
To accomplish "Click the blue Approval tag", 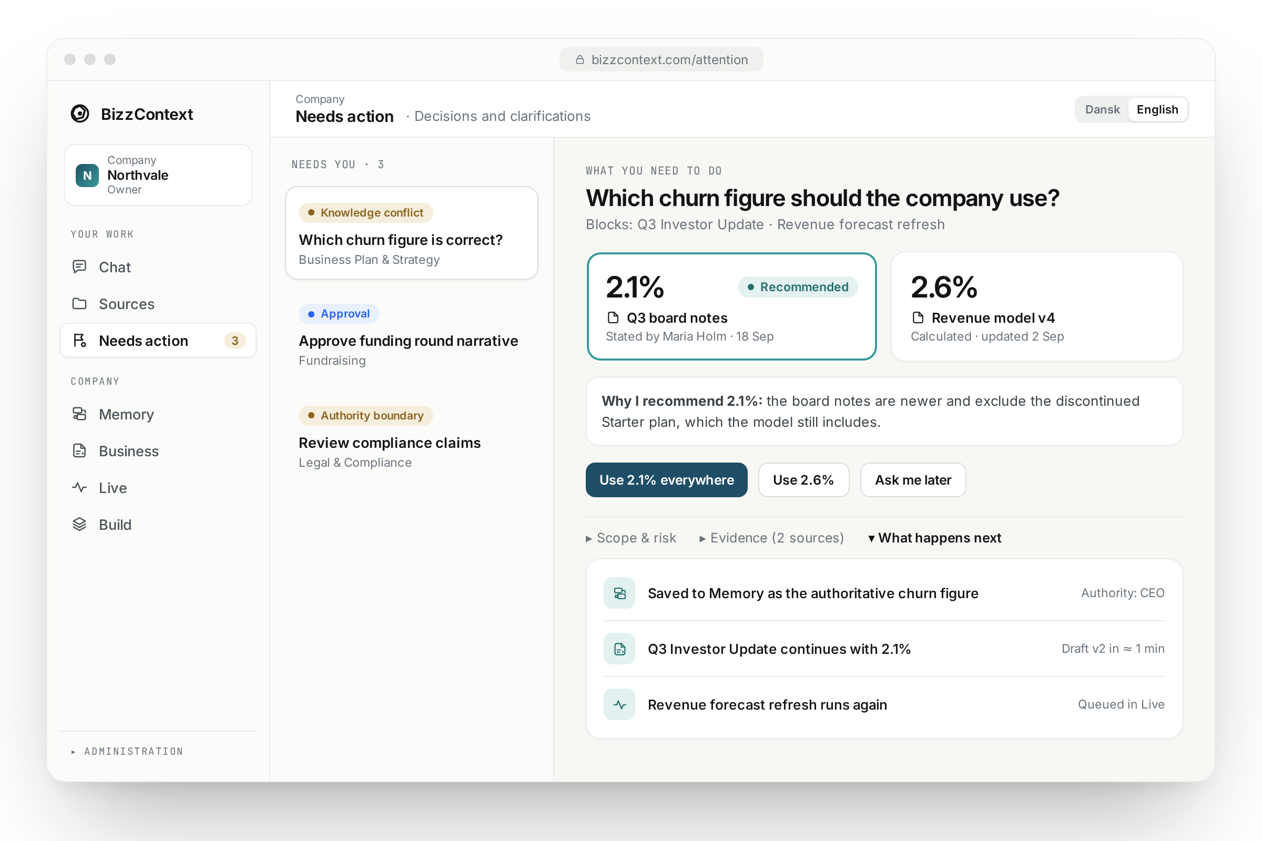I will [339, 313].
